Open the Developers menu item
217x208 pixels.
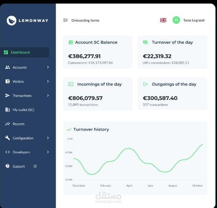27,152
